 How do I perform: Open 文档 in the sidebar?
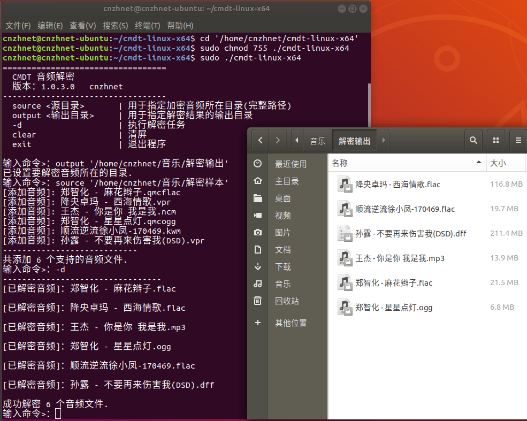[x=282, y=250]
